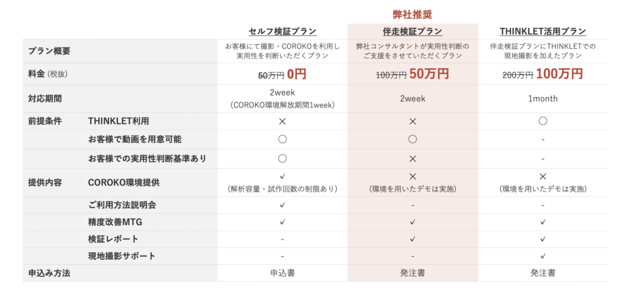Click the cross for お客様での実用性判断基準あり under 伴走検証プラン
The image size is (636, 289).
click(412, 159)
